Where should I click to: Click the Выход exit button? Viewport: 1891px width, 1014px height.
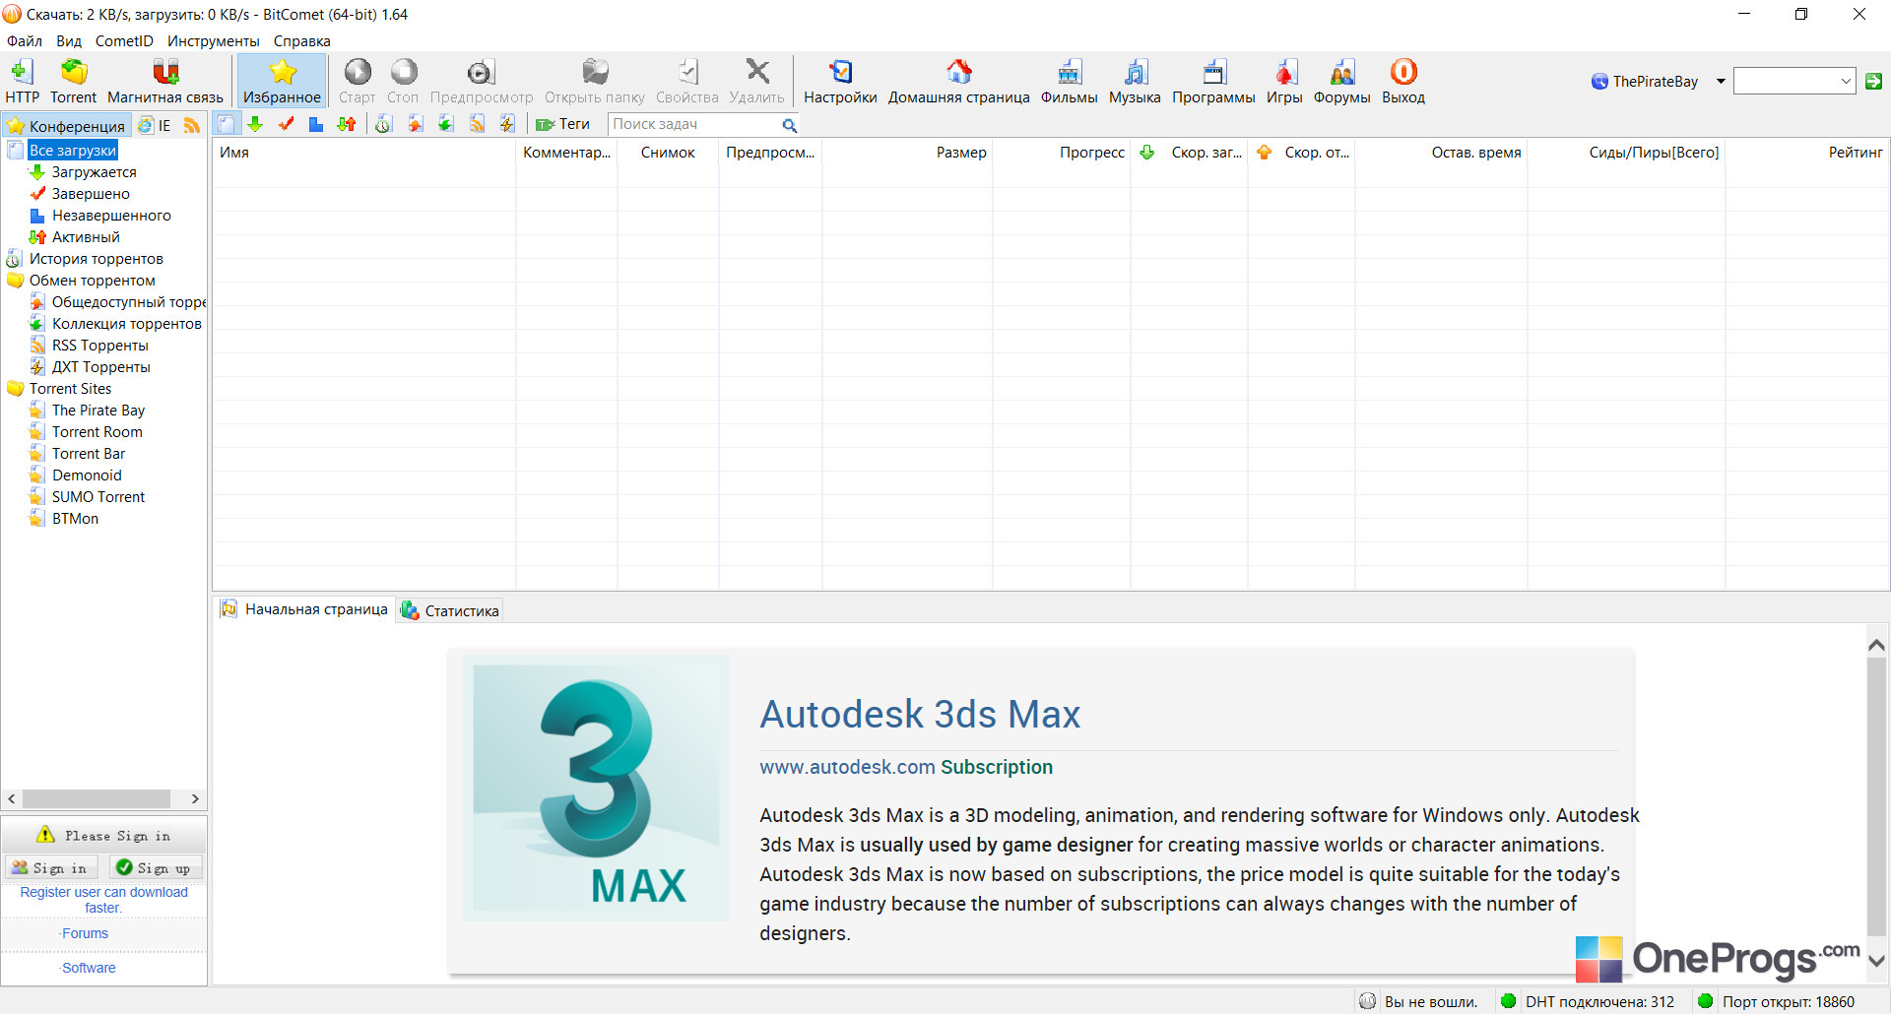1403,81
